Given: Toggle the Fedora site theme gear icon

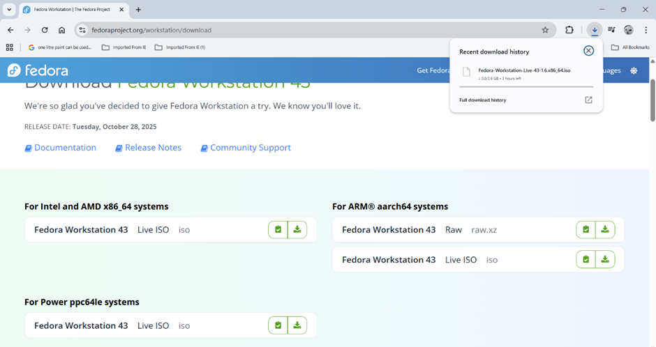Looking at the screenshot, I should (x=634, y=70).
